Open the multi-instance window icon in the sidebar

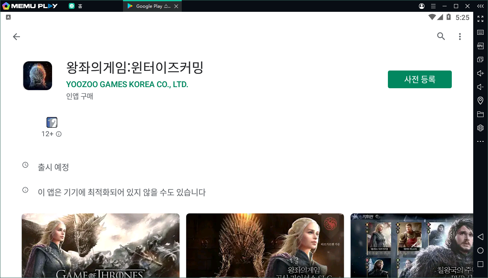tap(480, 59)
